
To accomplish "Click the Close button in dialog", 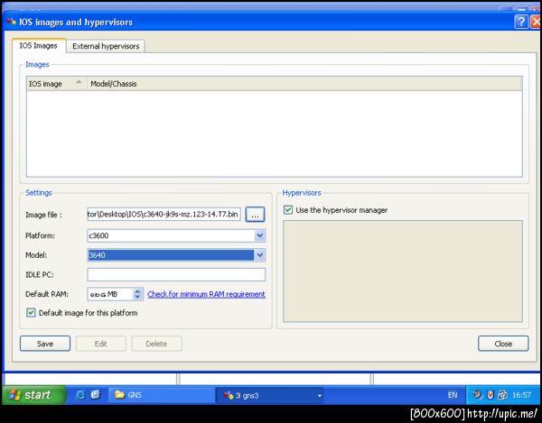I will tap(503, 344).
